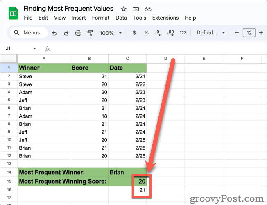Check the cloud save status icon

coord(148,9)
